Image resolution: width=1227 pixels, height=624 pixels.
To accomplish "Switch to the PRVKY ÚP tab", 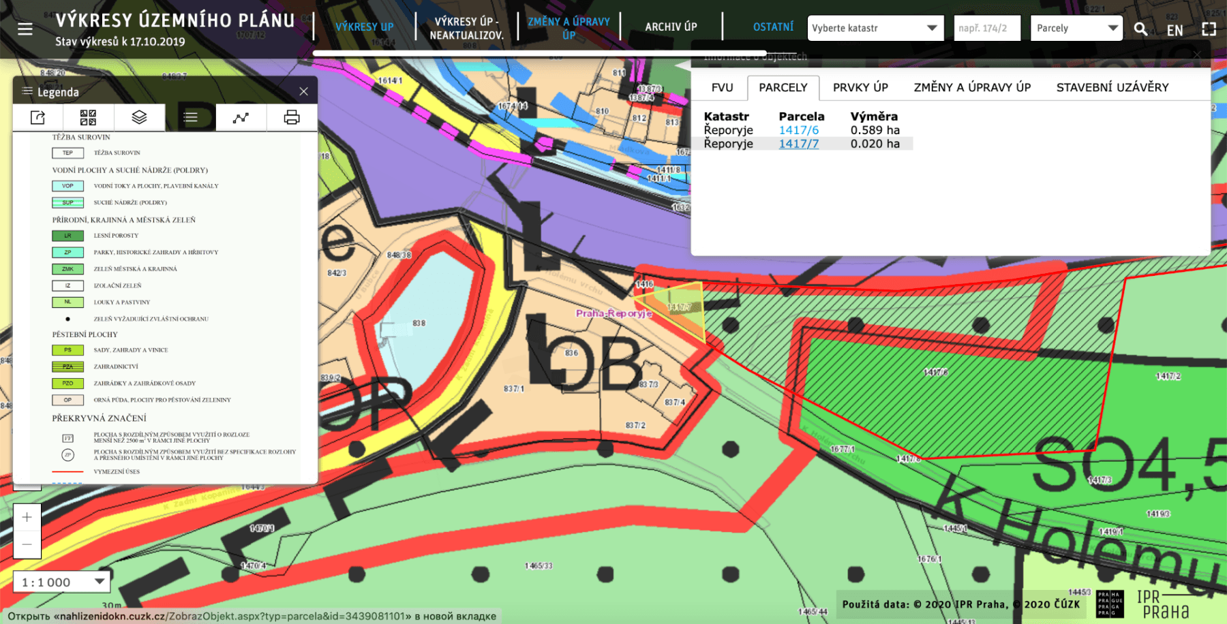I will tap(860, 87).
